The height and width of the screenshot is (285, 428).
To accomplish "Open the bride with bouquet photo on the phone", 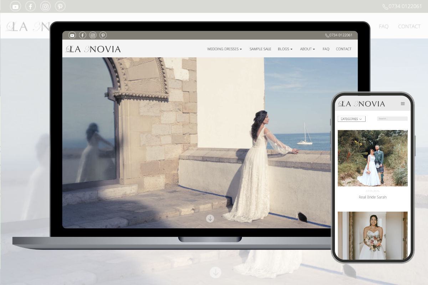I will click(372, 235).
